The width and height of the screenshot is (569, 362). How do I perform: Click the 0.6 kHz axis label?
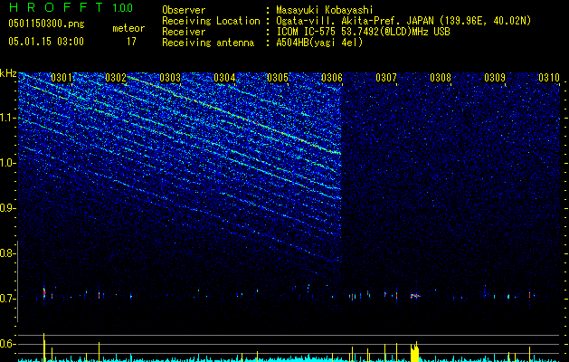8,344
